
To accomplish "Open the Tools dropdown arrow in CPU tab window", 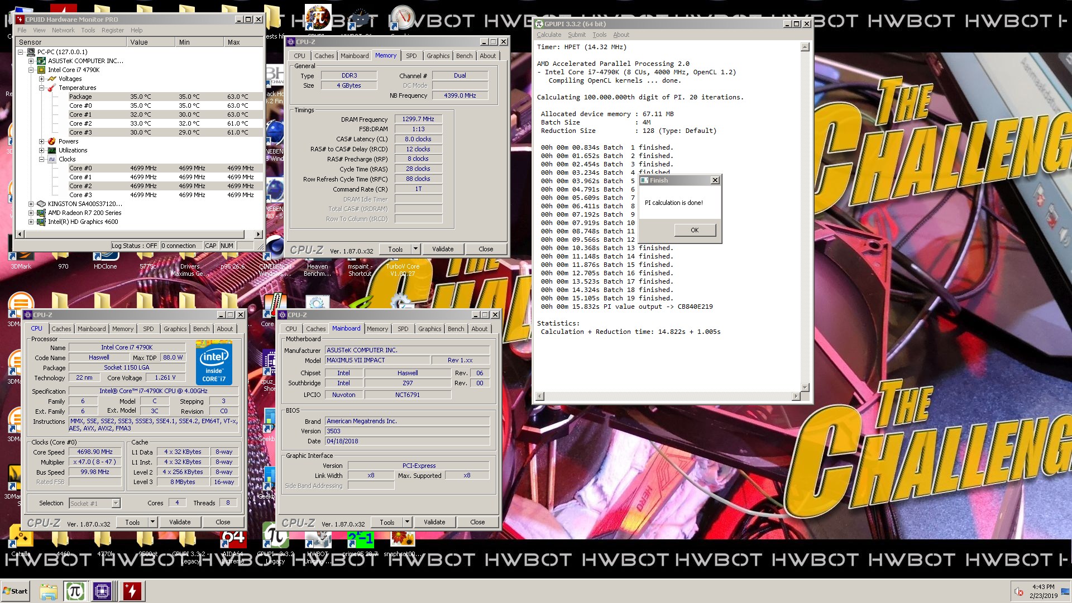I will (152, 522).
